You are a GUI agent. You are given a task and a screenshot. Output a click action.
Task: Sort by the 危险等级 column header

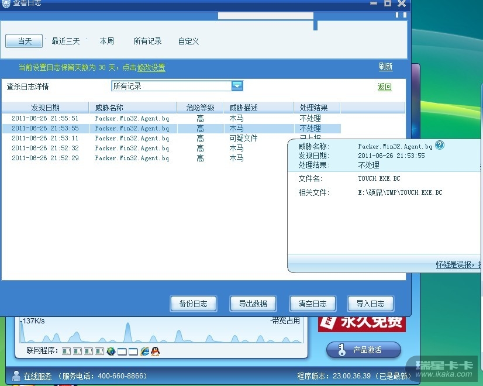pyautogui.click(x=200, y=108)
